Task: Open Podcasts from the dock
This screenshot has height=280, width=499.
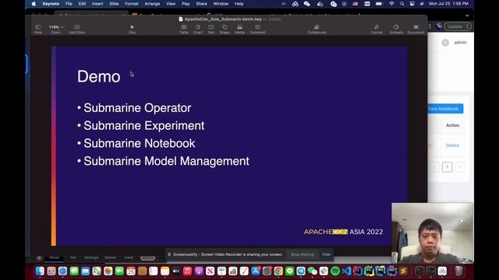Action: click(x=199, y=271)
